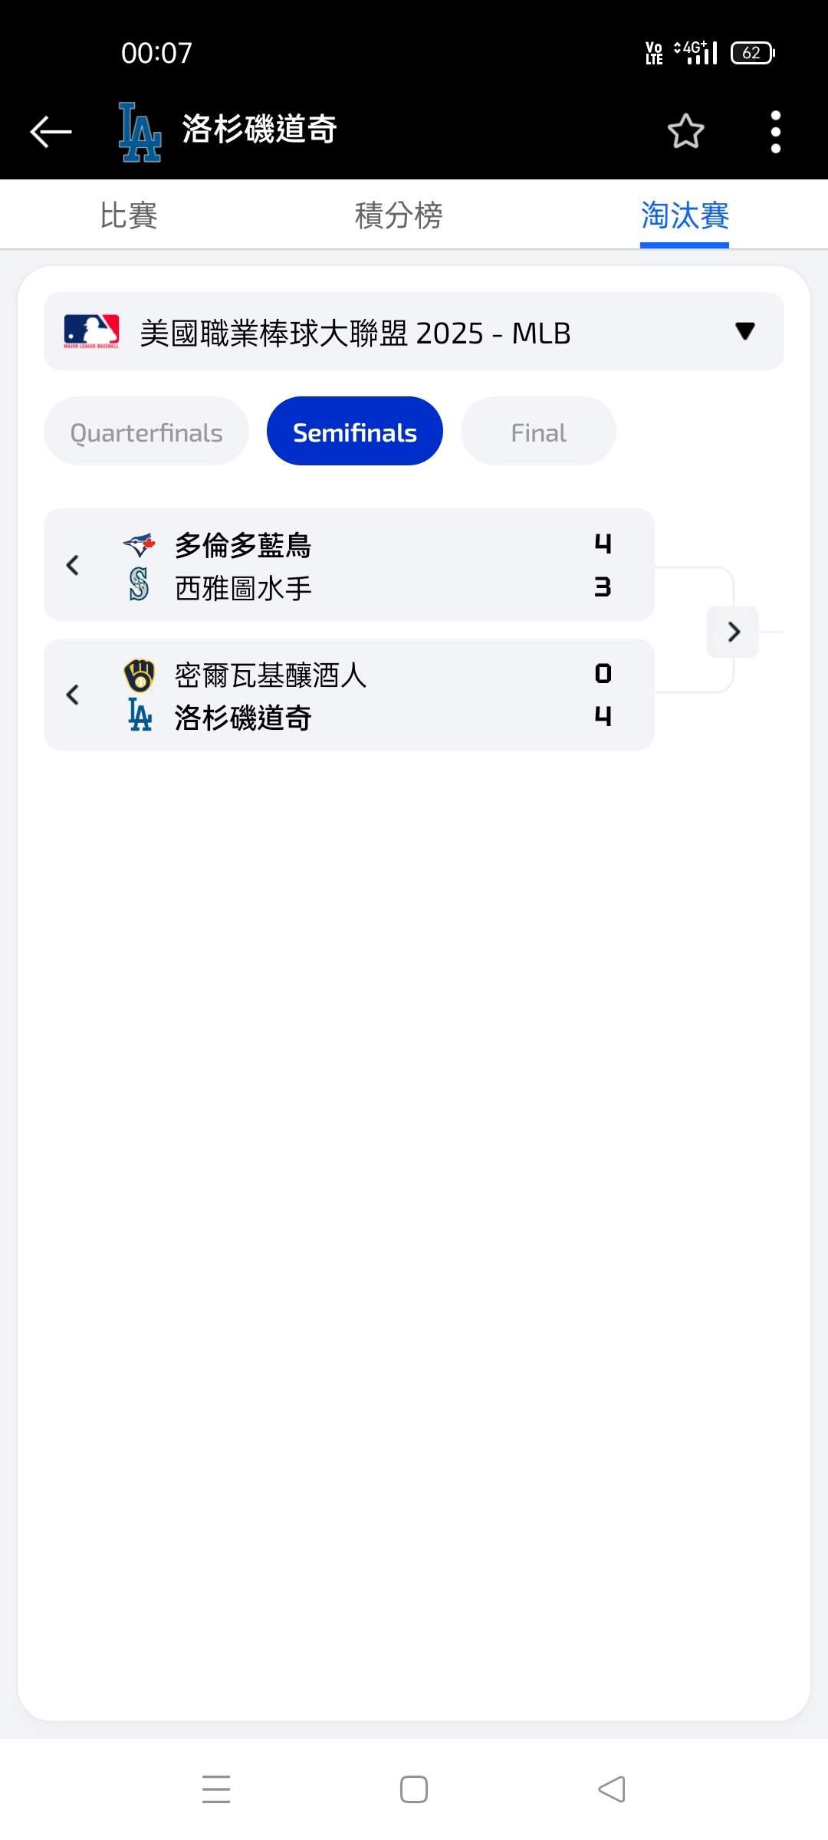The image size is (828, 1840).
Task: Select the Final round
Action: click(x=538, y=432)
